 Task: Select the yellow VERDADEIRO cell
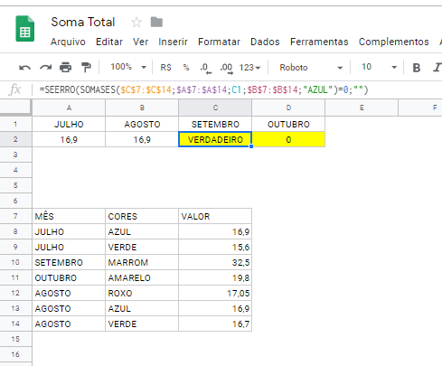(215, 139)
